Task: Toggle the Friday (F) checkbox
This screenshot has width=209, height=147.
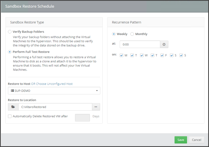Action: click(162, 55)
